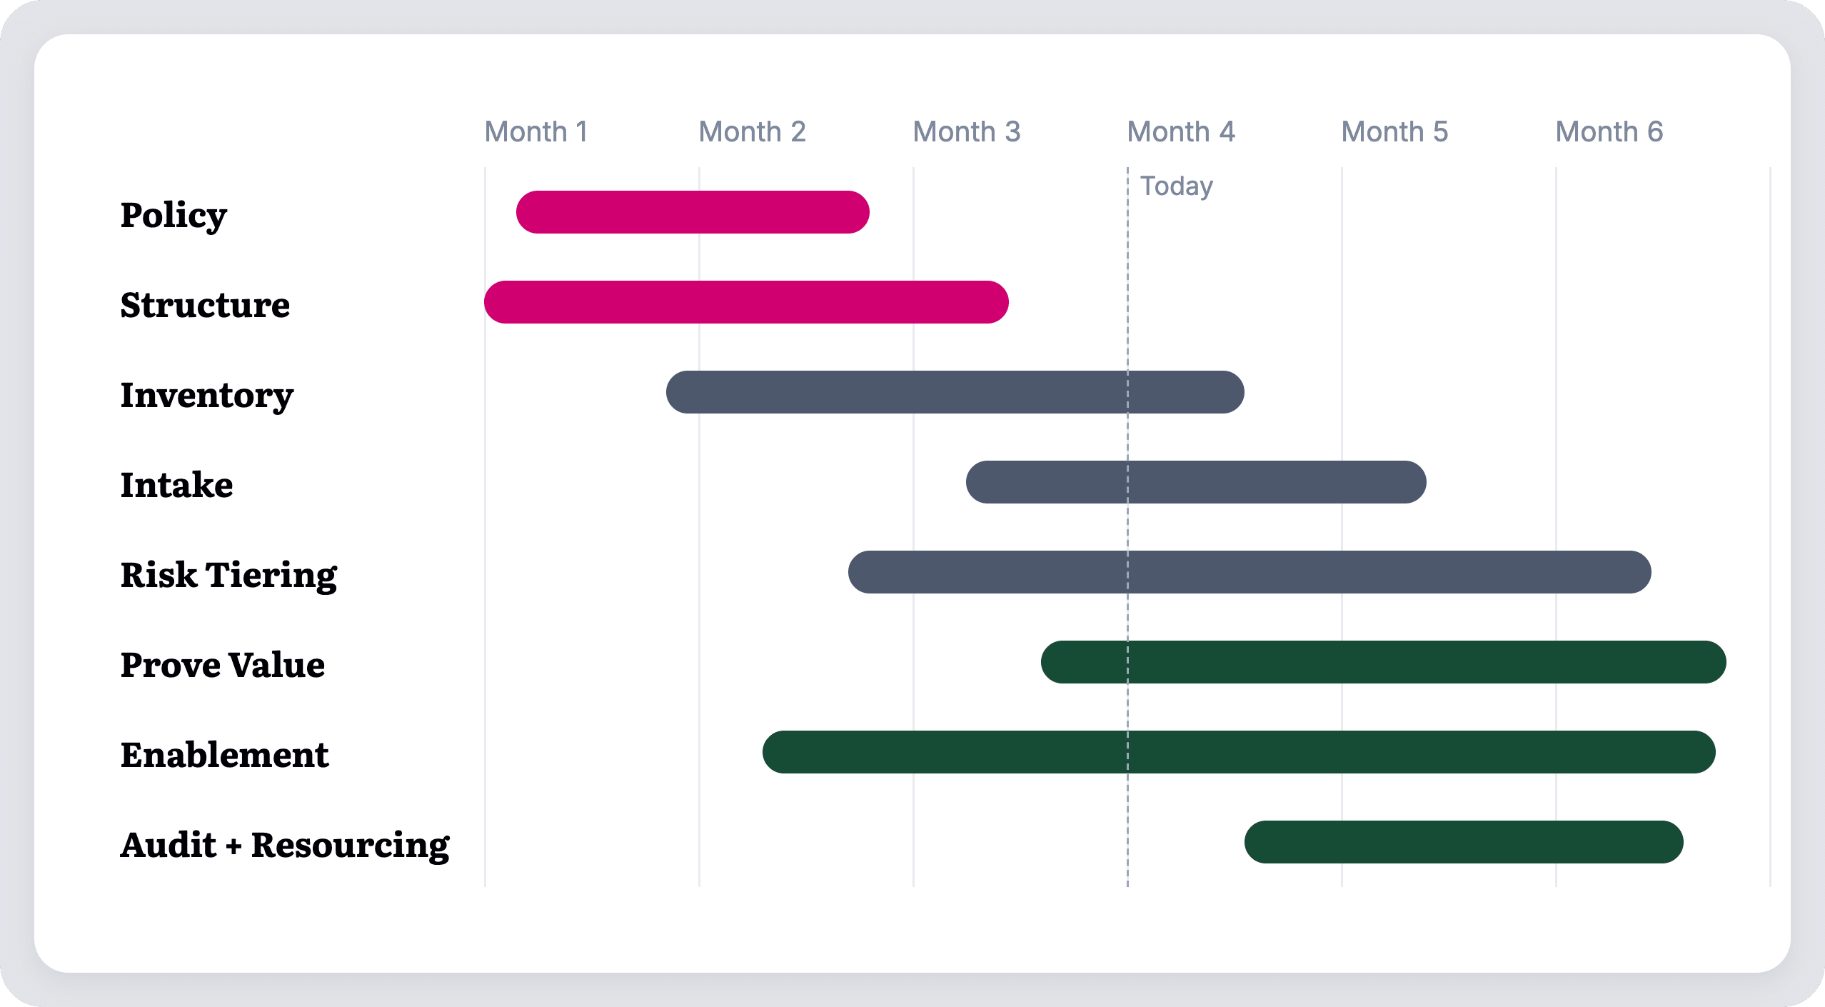Click the gray Inventory bar
Viewport: 1825px width, 1007px height.
[x=955, y=392]
